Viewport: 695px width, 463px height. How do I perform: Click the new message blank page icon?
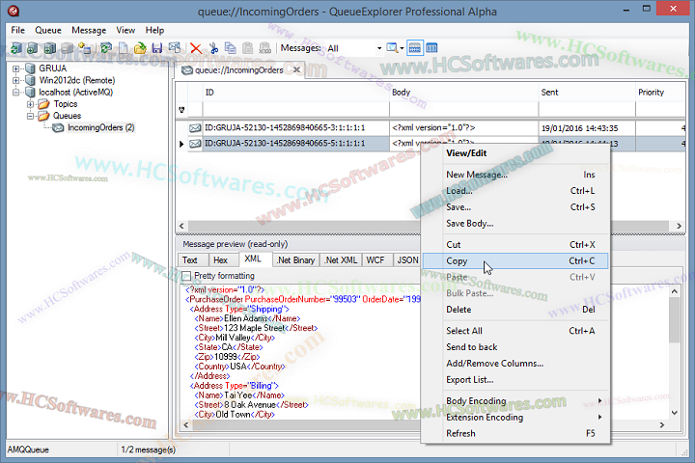coord(124,48)
